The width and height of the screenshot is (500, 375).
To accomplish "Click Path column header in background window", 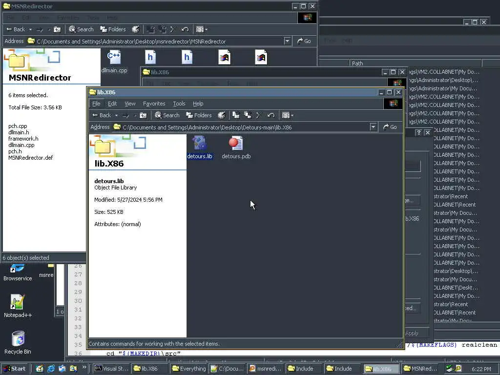I will [x=416, y=63].
